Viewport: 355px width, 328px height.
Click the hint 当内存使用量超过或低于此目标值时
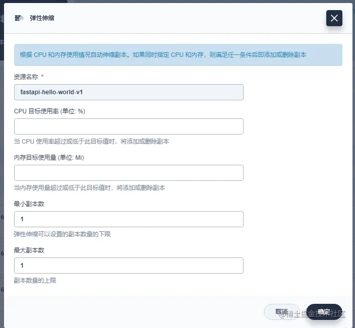click(89, 188)
